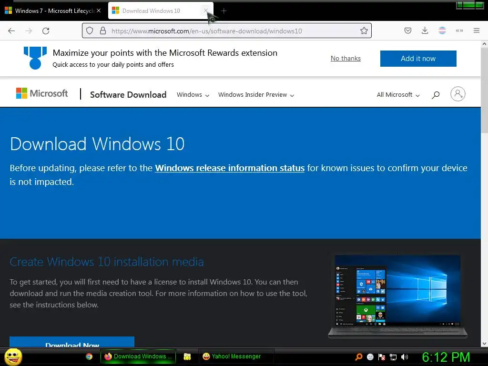This screenshot has width=488, height=366.
Task: Click the scrollbar up arrow
Action: point(484,44)
